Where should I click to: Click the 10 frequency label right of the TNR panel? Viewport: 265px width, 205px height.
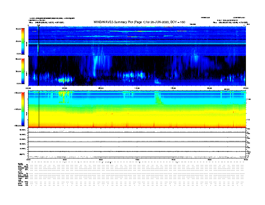coord(248,120)
